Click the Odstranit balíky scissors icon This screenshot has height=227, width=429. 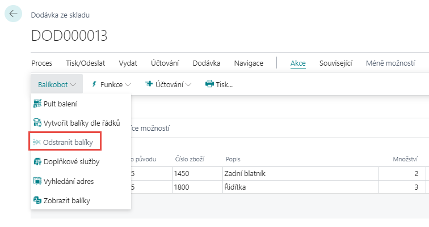tap(37, 142)
